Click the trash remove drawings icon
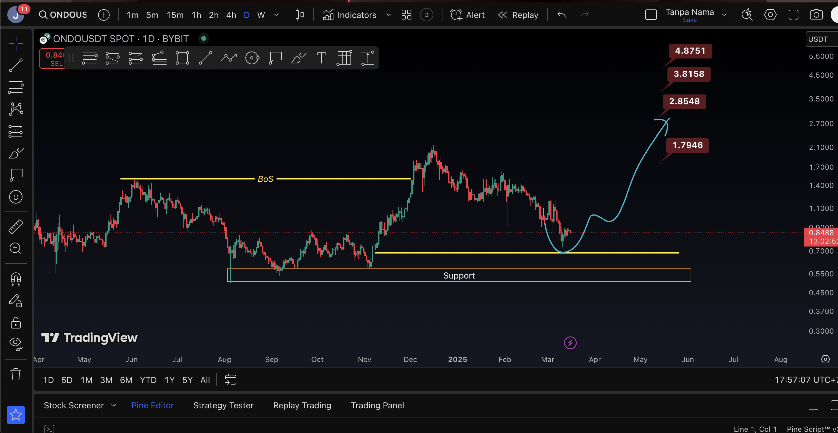The image size is (838, 433). 16,374
